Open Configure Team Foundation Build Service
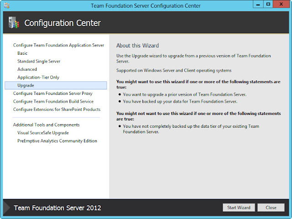 (x=53, y=101)
